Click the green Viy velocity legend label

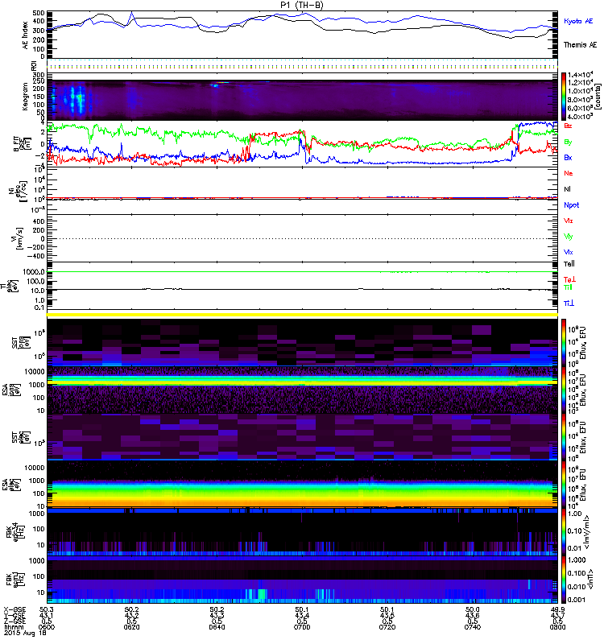(x=569, y=237)
